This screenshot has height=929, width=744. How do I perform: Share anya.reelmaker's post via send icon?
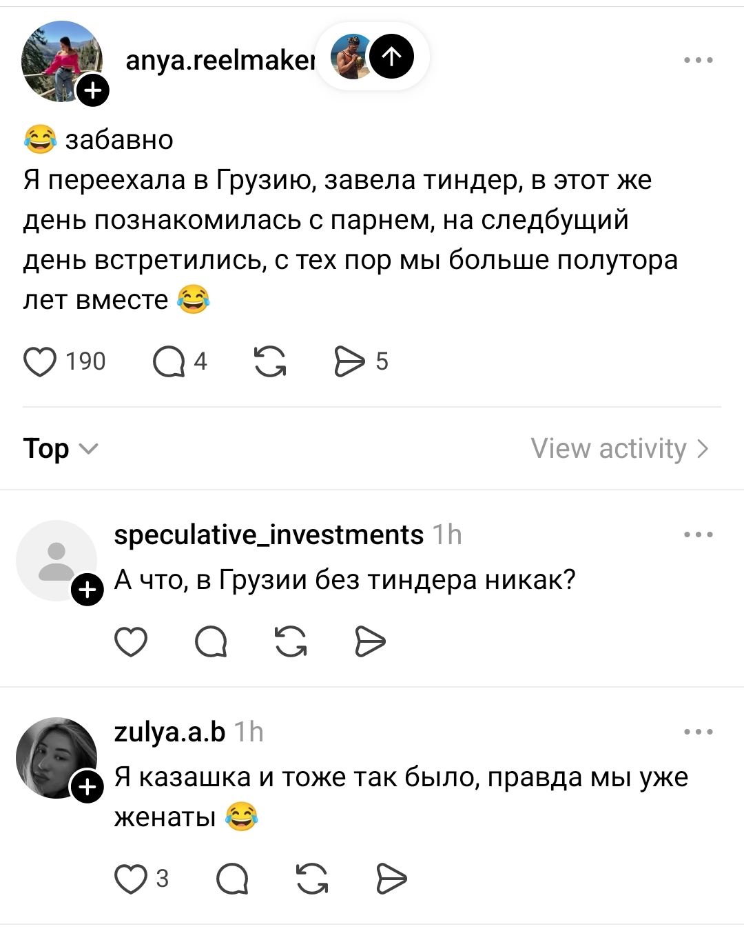349,361
